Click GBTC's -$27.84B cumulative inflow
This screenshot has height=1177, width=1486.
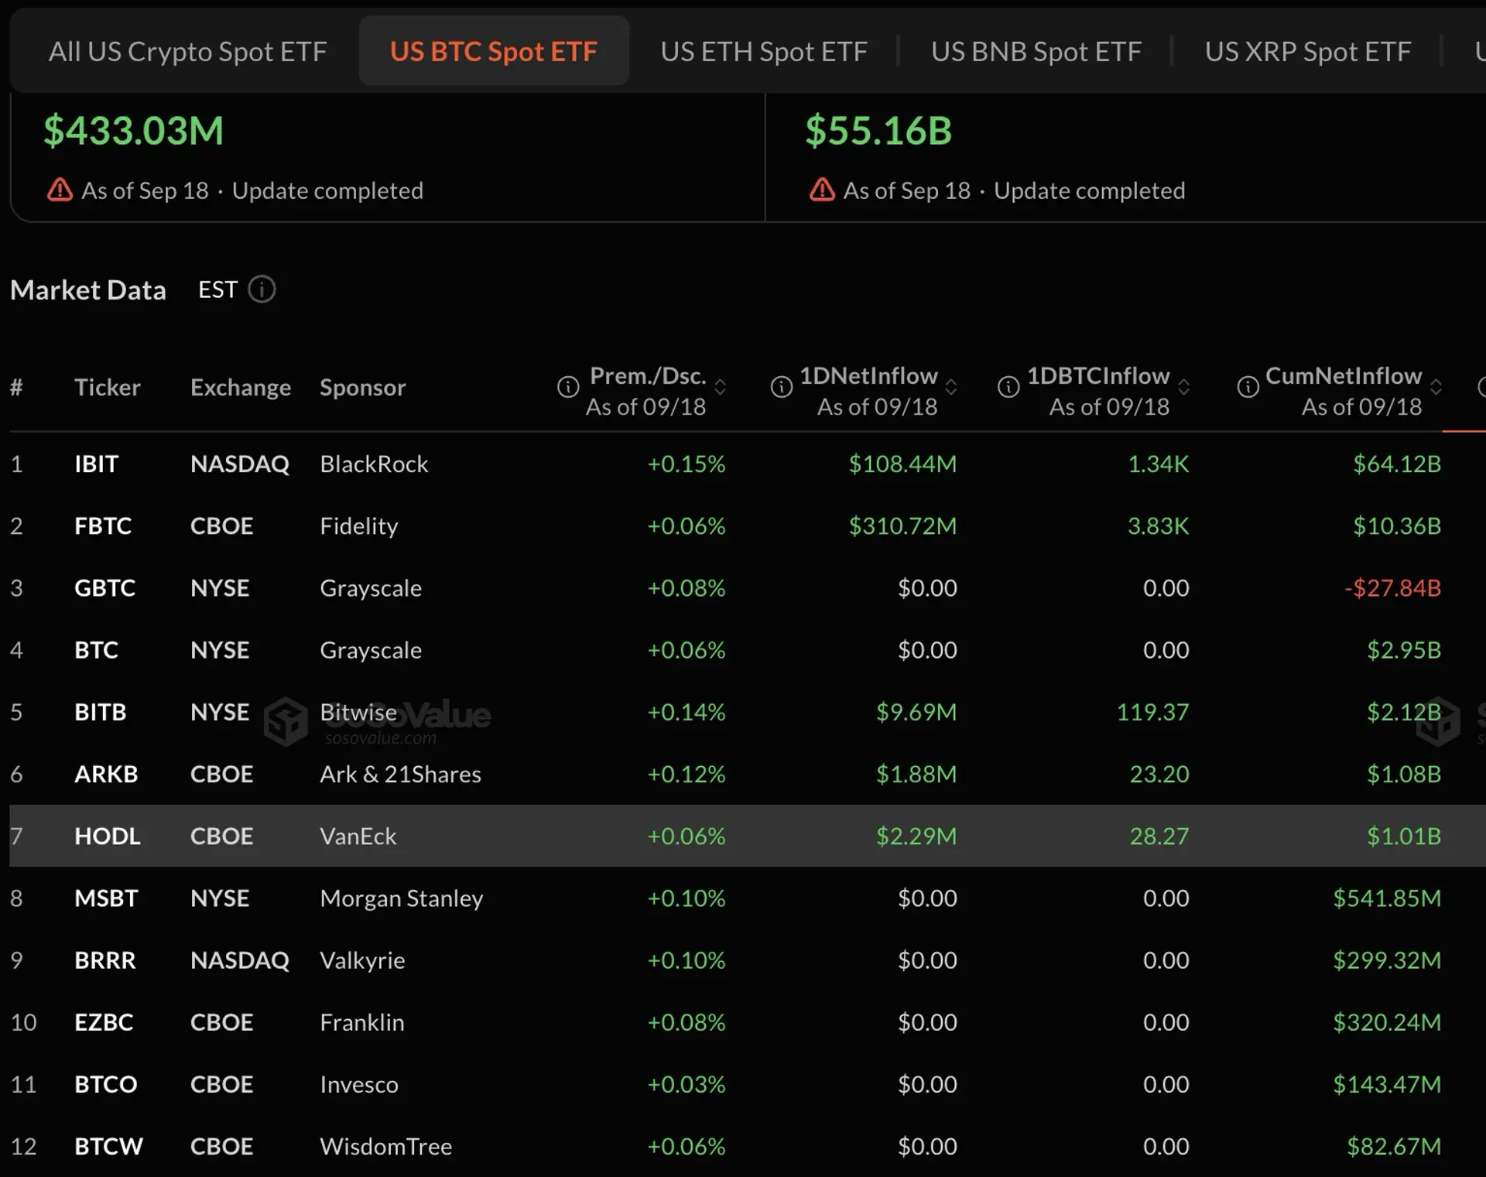coord(1392,587)
